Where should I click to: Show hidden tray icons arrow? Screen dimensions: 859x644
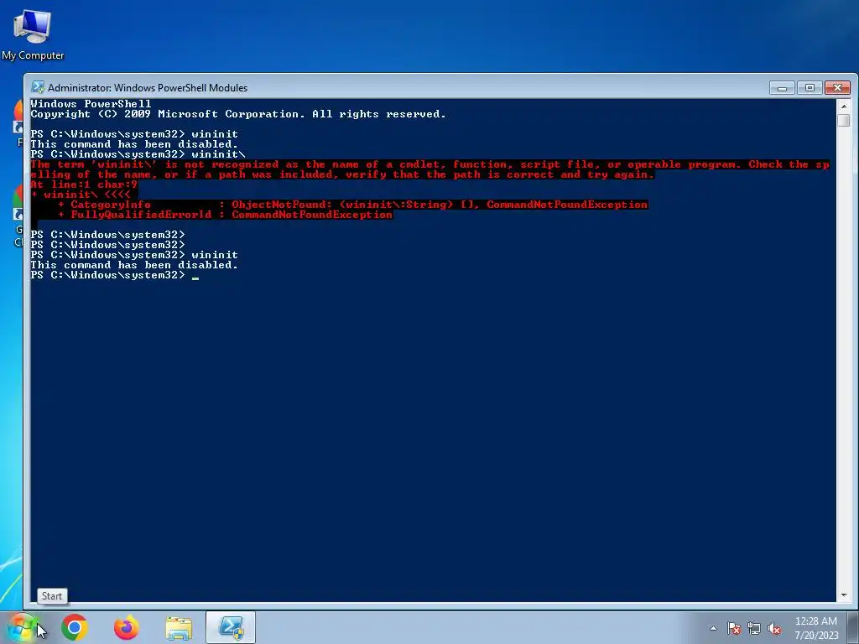pos(713,628)
